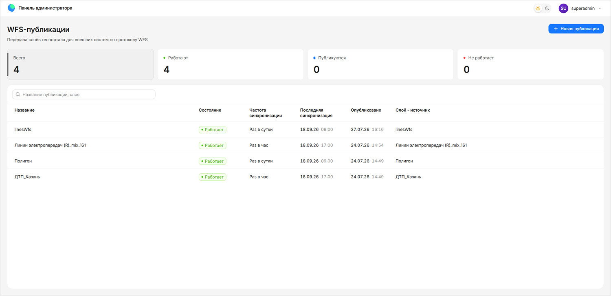Switch to dark theme moon icon
Screen dimensions: 611x296
pos(547,8)
